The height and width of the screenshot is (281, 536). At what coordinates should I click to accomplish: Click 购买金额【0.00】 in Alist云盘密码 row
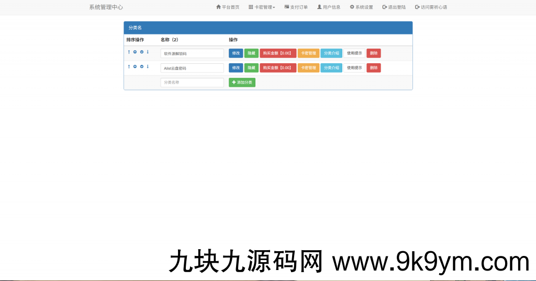point(278,68)
